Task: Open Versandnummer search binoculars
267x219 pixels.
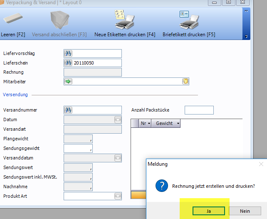Action: point(68,110)
